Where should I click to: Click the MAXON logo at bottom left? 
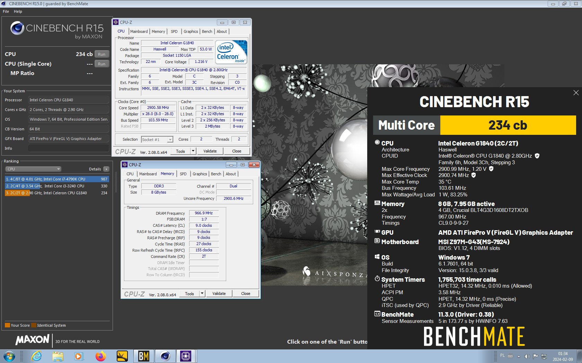pyautogui.click(x=33, y=340)
